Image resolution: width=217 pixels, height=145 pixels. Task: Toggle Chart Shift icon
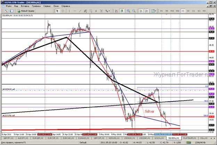pos(146,11)
